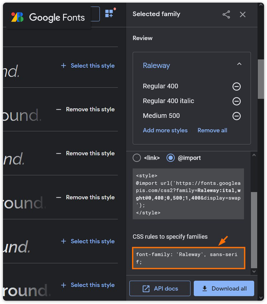Viewport: 267px width, 304px height.
Task: Download all font files
Action: pyautogui.click(x=224, y=288)
